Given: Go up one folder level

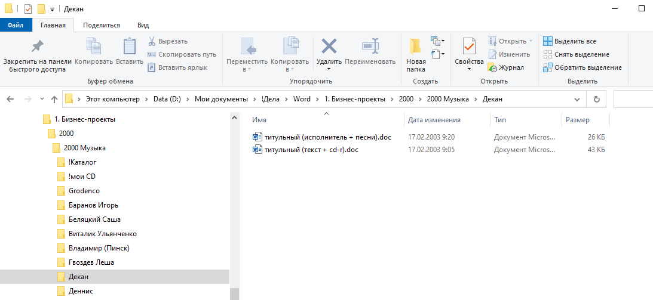Looking at the screenshot, I should [x=54, y=100].
